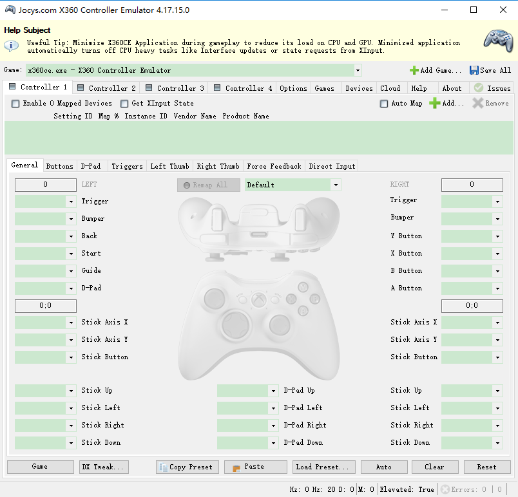Screen dimensions: 518x497
Task: Enable the Mapped Devices checkbox
Action: pyautogui.click(x=15, y=104)
